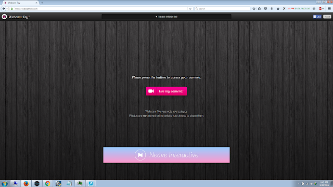Click the taskbar clock
This screenshot has width=333, height=187.
[x=324, y=183]
